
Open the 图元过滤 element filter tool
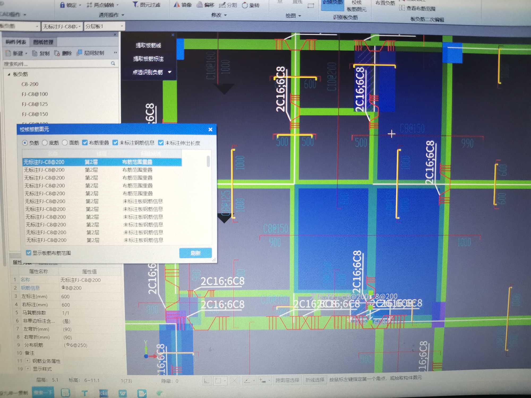tap(147, 5)
